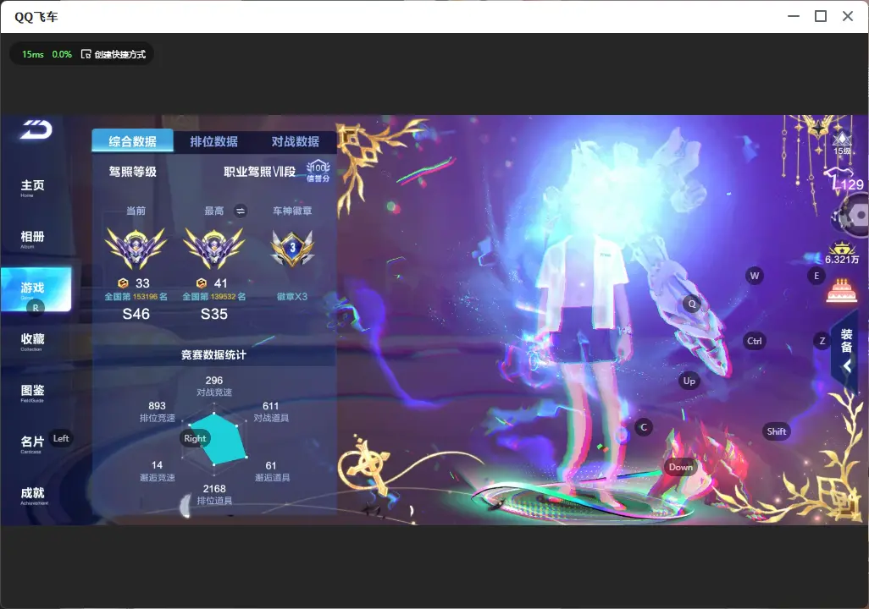The width and height of the screenshot is (869, 609).
Task: Switch to the 对战数据 tab
Action: [x=296, y=141]
